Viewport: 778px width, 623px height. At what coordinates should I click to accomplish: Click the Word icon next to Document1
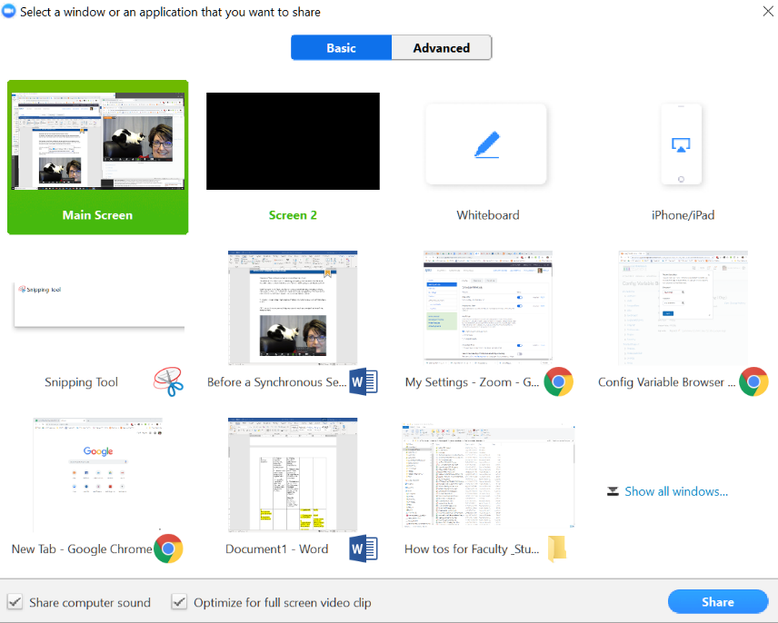(364, 549)
